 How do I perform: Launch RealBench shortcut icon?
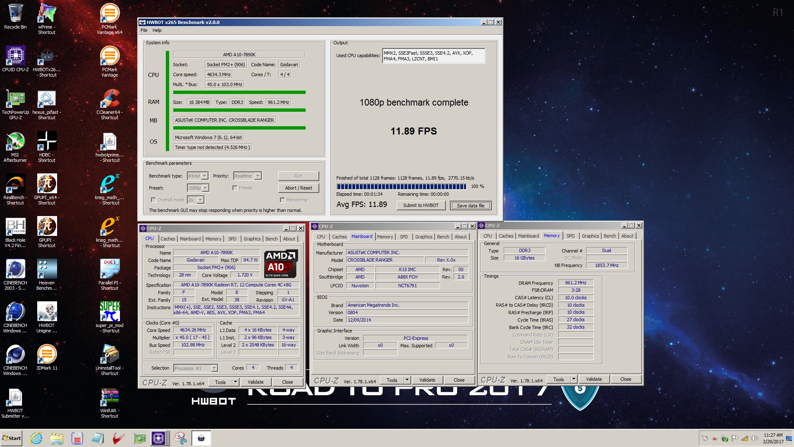(15, 190)
